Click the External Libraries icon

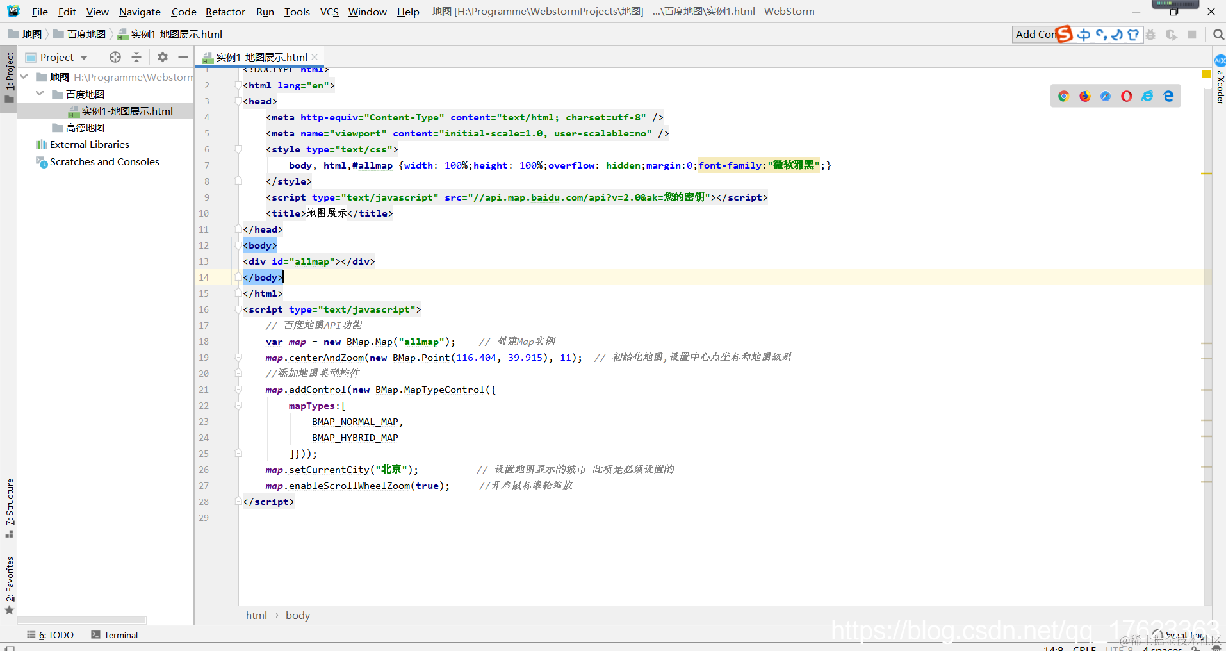coord(42,145)
